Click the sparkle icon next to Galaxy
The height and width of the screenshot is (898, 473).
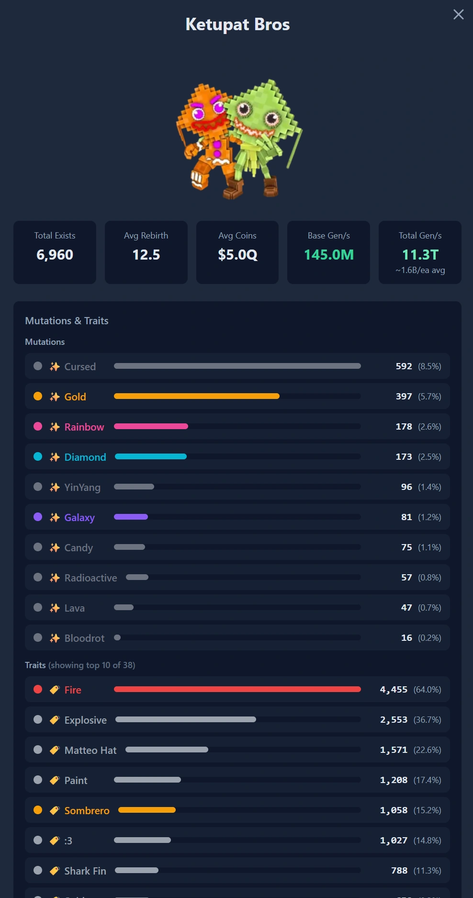coord(55,517)
